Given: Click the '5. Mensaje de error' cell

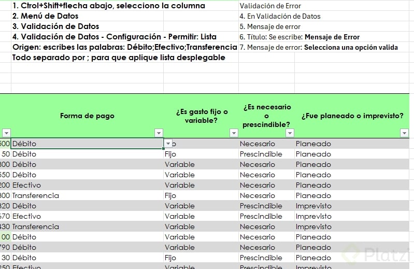Looking at the screenshot, I should click(266, 26).
